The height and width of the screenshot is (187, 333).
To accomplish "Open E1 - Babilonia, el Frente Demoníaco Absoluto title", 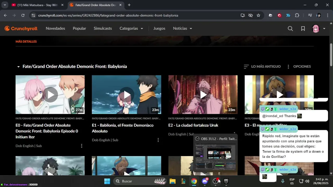I will (123, 128).
